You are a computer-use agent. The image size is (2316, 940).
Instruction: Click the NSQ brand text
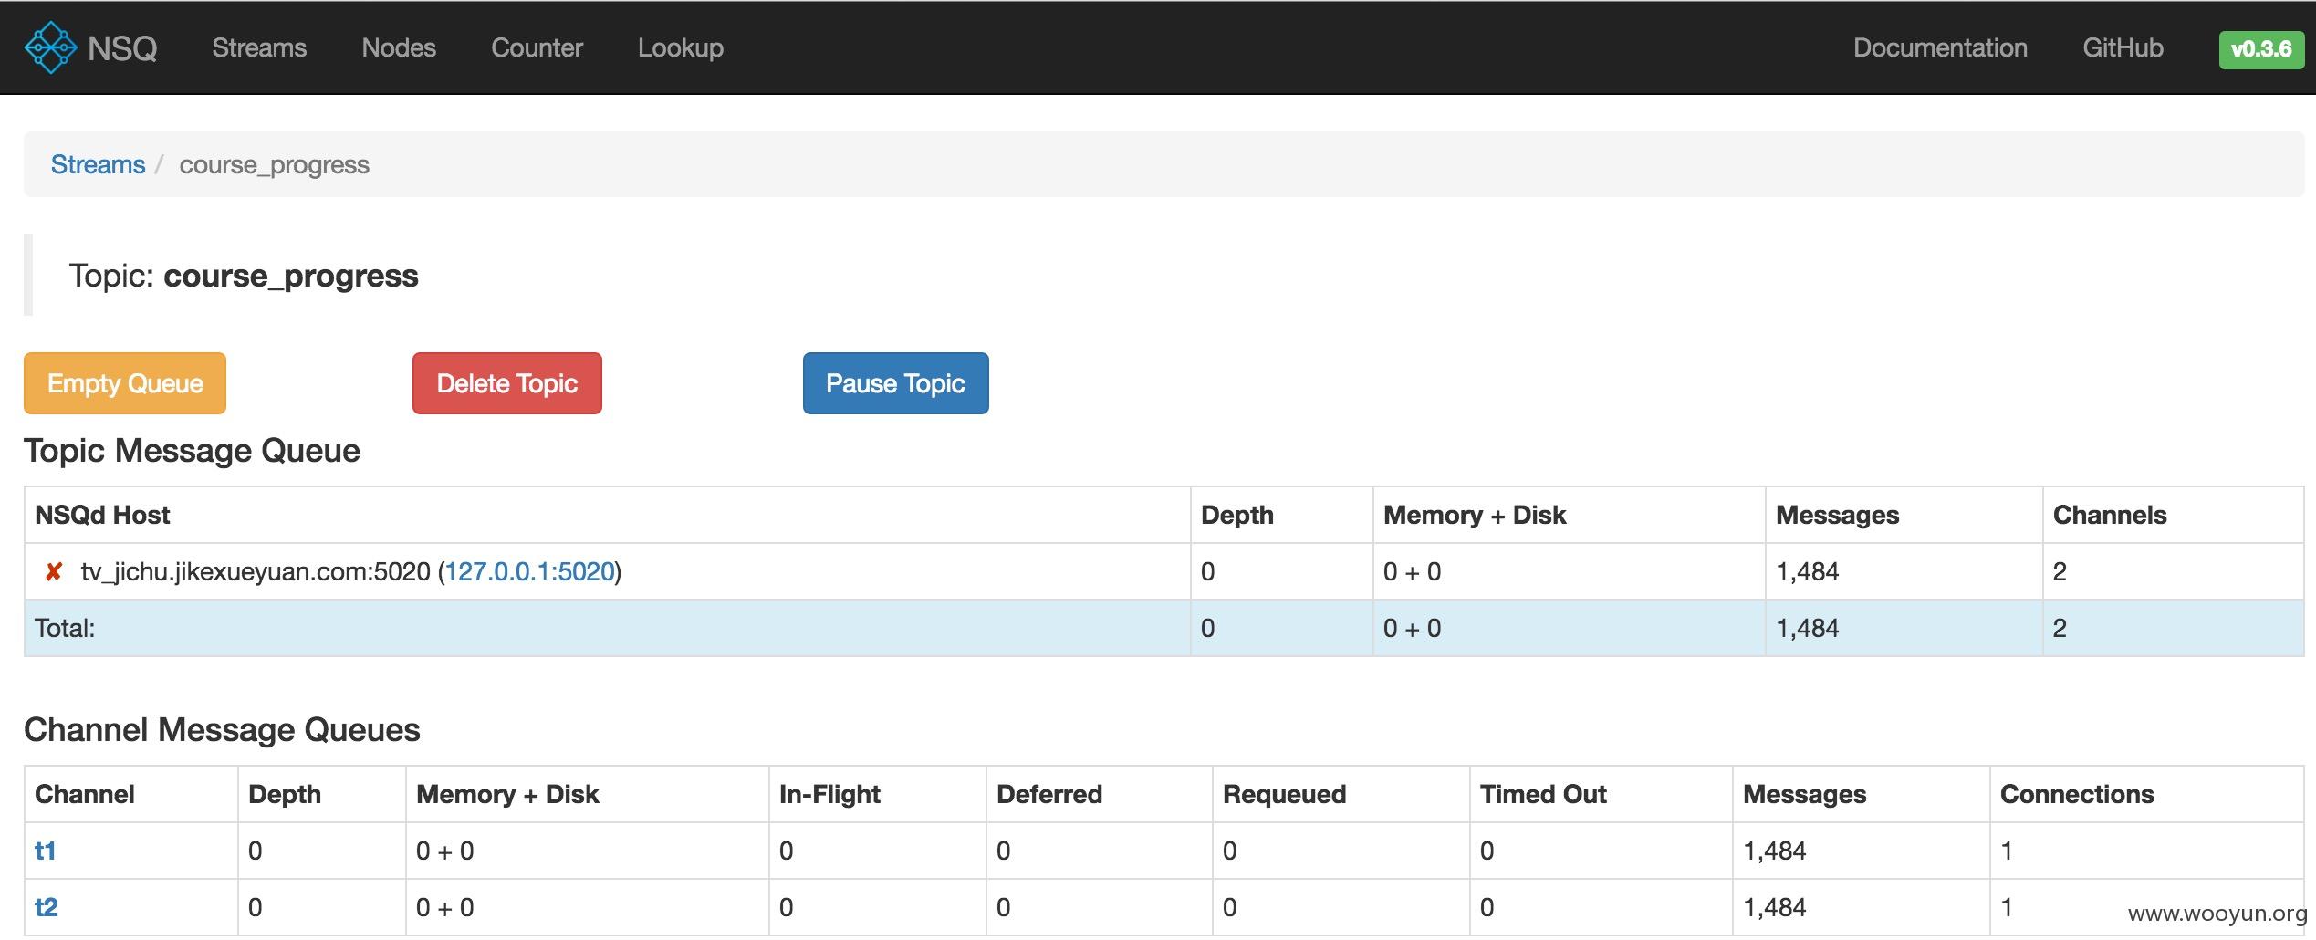tap(122, 48)
